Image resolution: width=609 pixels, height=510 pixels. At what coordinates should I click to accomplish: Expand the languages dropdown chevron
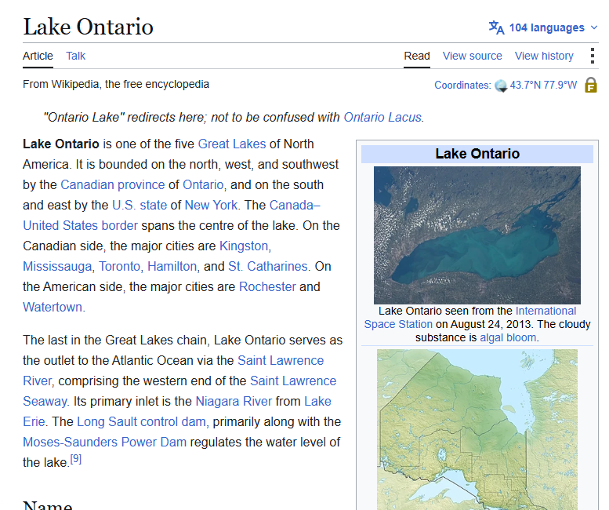594,27
